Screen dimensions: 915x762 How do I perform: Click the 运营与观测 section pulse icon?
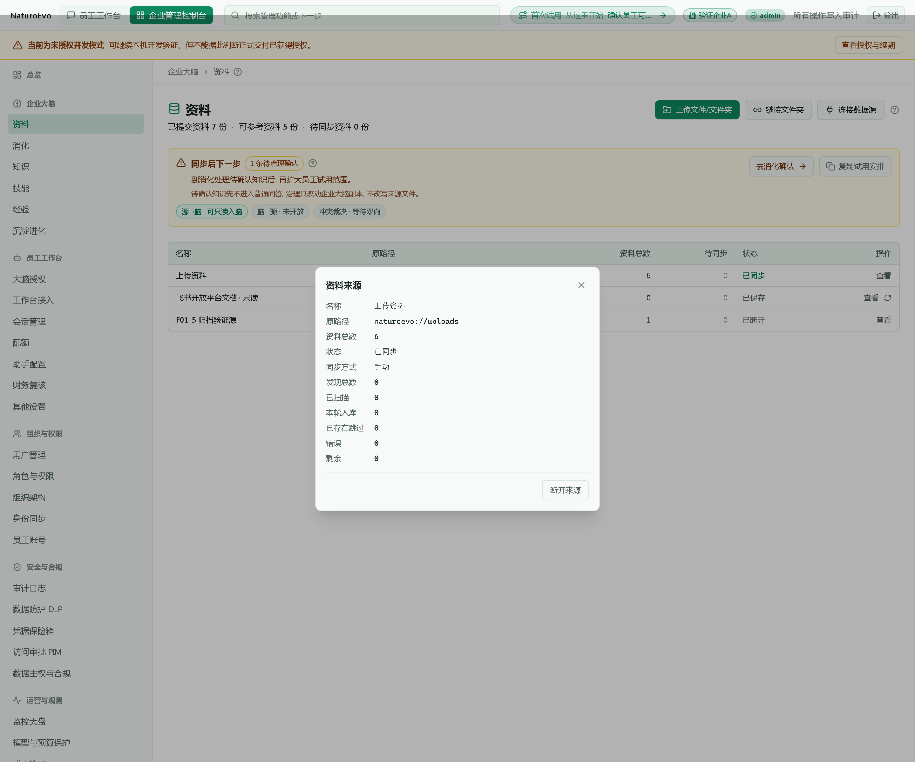[17, 700]
